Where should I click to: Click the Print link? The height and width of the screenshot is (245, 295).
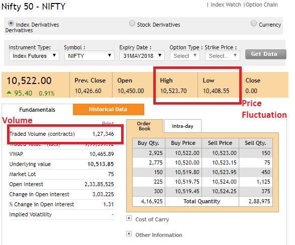[108, 123]
